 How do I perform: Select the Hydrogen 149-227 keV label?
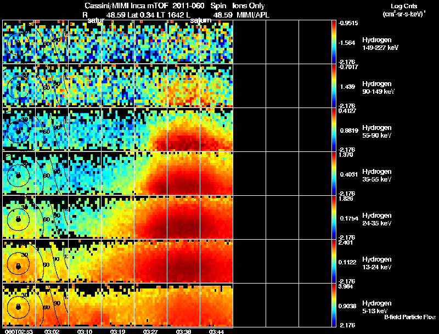coord(380,44)
